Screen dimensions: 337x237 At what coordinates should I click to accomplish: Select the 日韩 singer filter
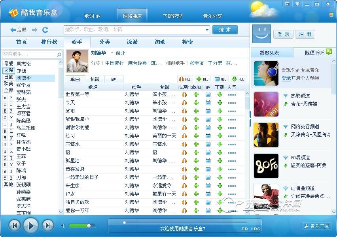tap(9, 77)
